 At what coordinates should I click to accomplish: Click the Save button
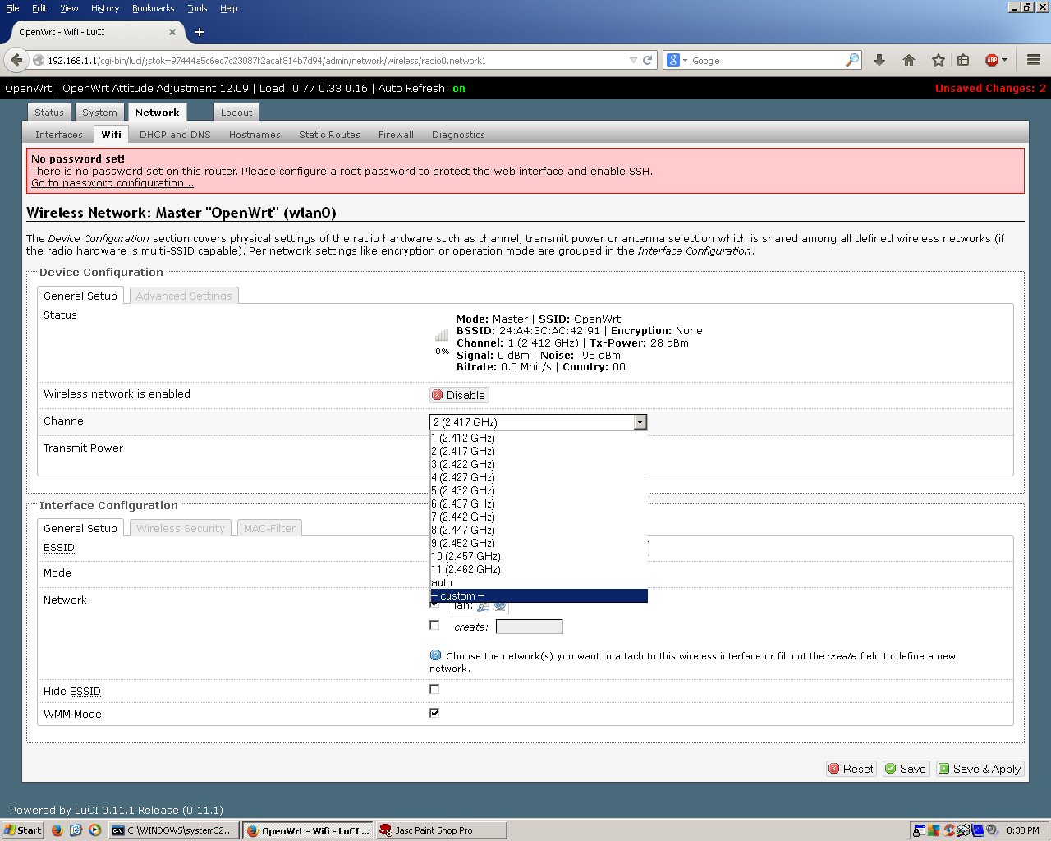pyautogui.click(x=906, y=769)
